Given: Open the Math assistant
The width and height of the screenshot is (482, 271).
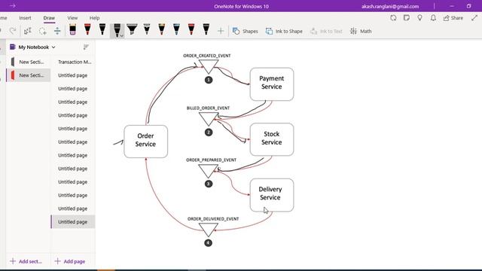Looking at the screenshot, I should [x=361, y=31].
